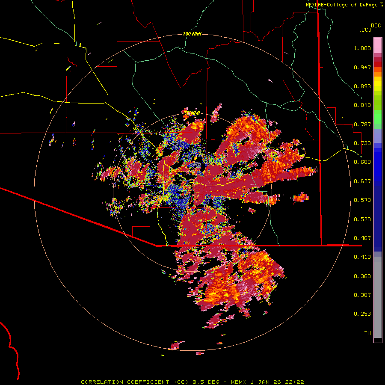Click the DCC product label
The width and height of the screenshot is (385, 385).
(376, 26)
